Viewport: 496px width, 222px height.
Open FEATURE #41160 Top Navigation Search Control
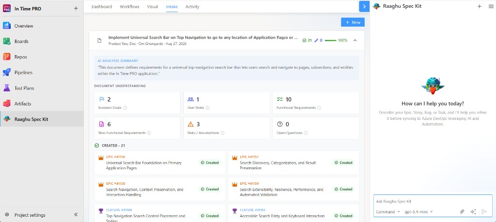coord(160,213)
